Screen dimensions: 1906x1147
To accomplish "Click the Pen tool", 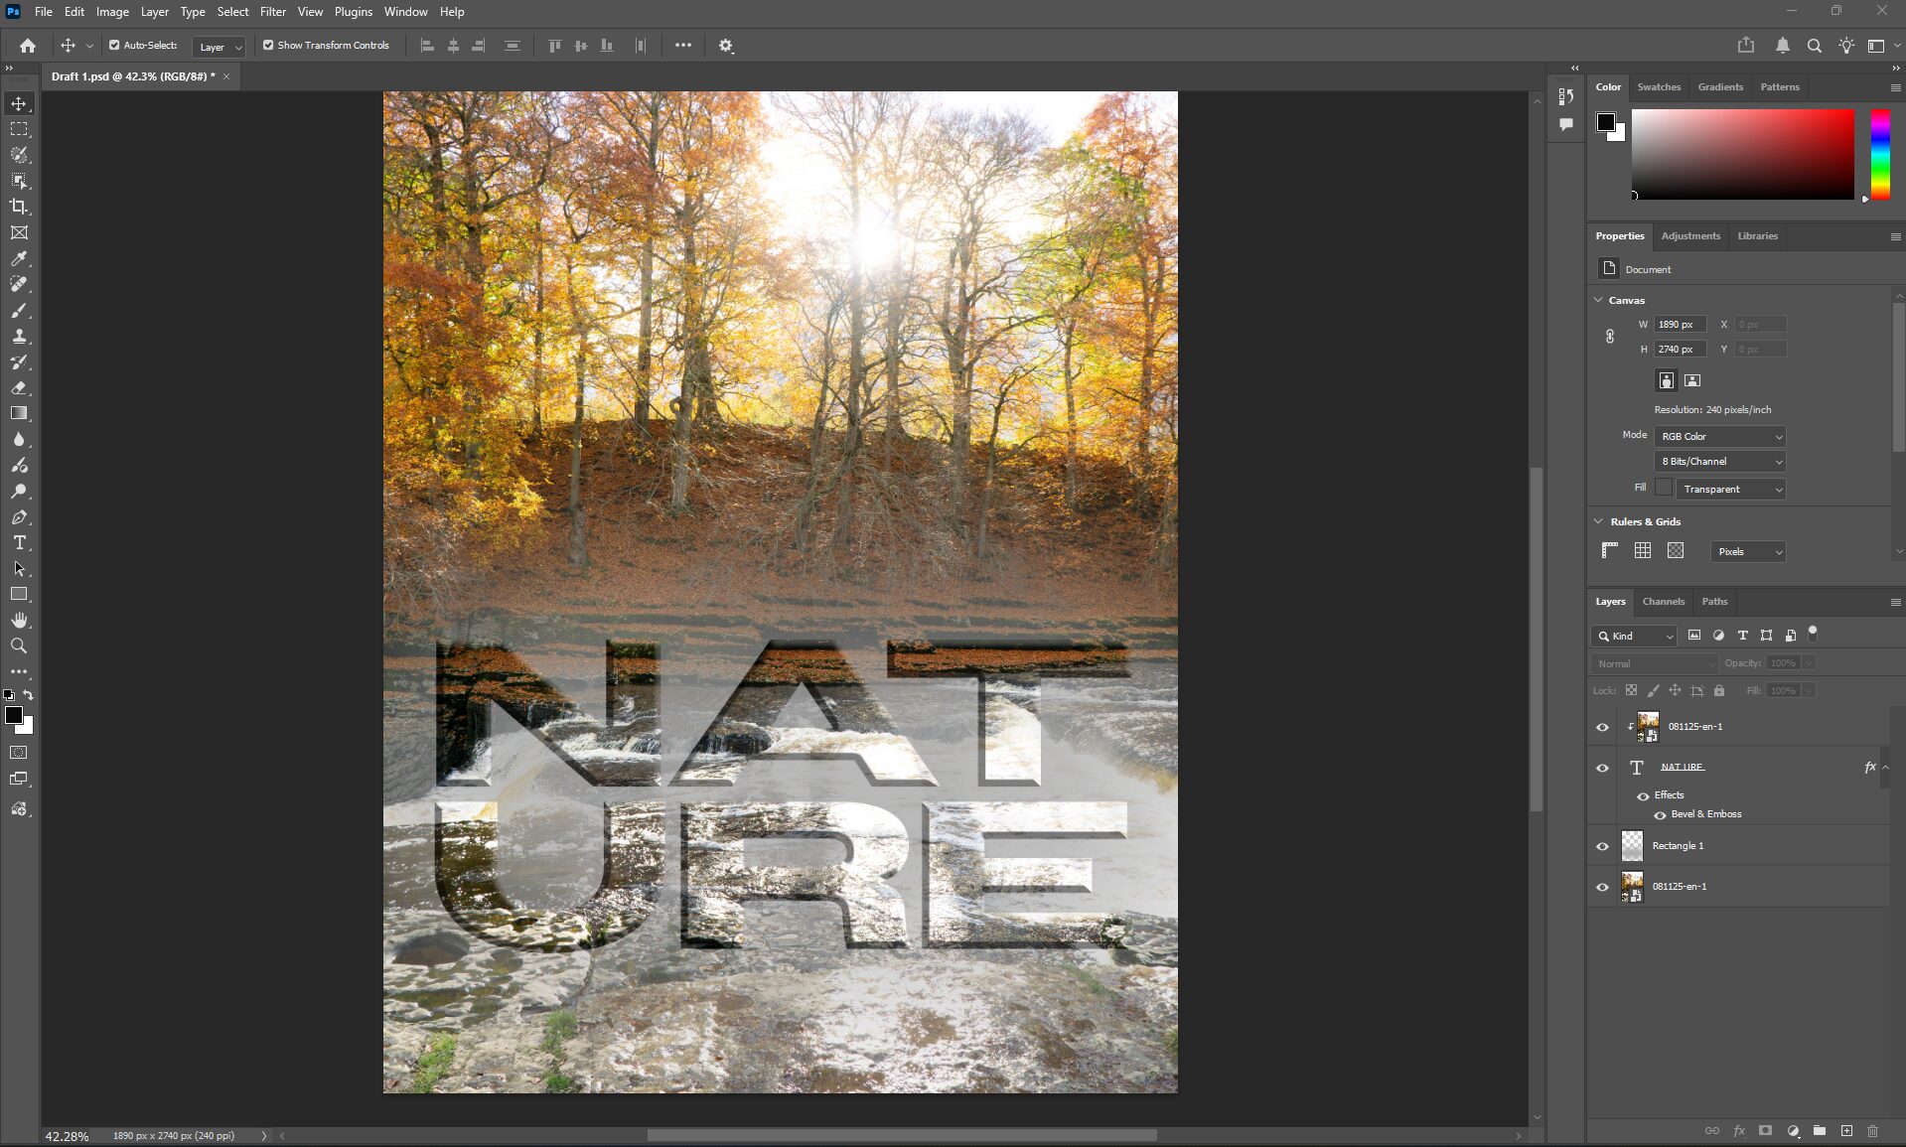I will click(x=19, y=517).
